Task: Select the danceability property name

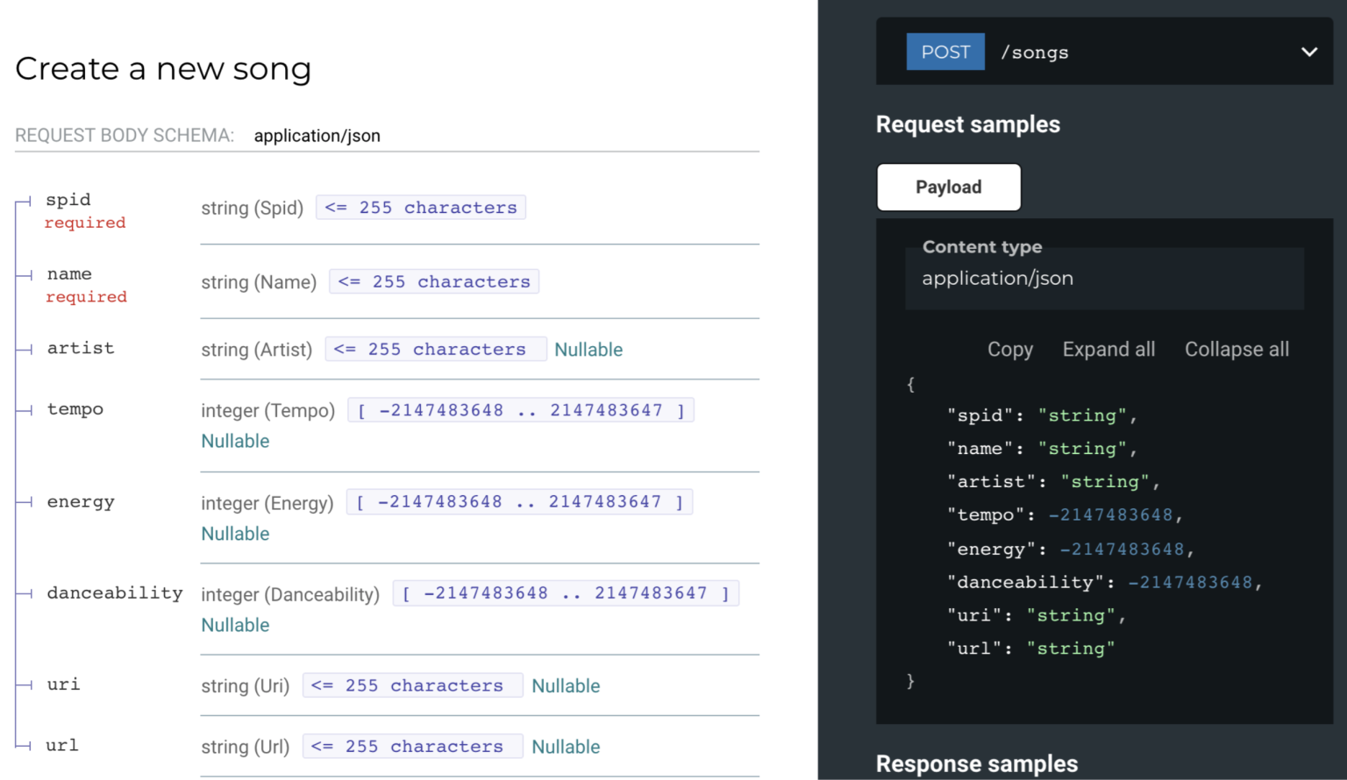Action: point(115,593)
